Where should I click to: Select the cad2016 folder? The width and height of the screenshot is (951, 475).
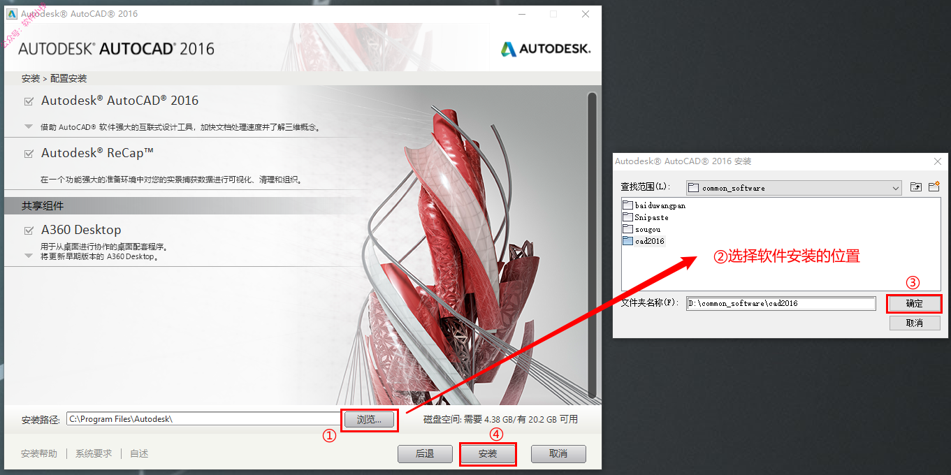click(644, 241)
